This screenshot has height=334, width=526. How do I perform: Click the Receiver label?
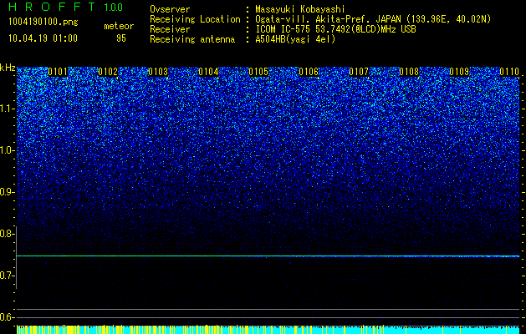(170, 29)
